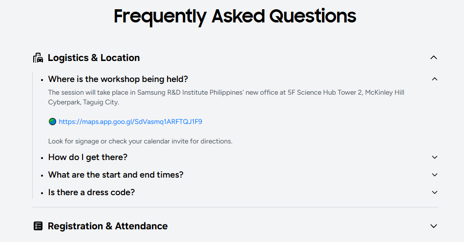Select the "Is there a dress code?" question
Viewport: 464px width, 242px height.
[x=91, y=192]
